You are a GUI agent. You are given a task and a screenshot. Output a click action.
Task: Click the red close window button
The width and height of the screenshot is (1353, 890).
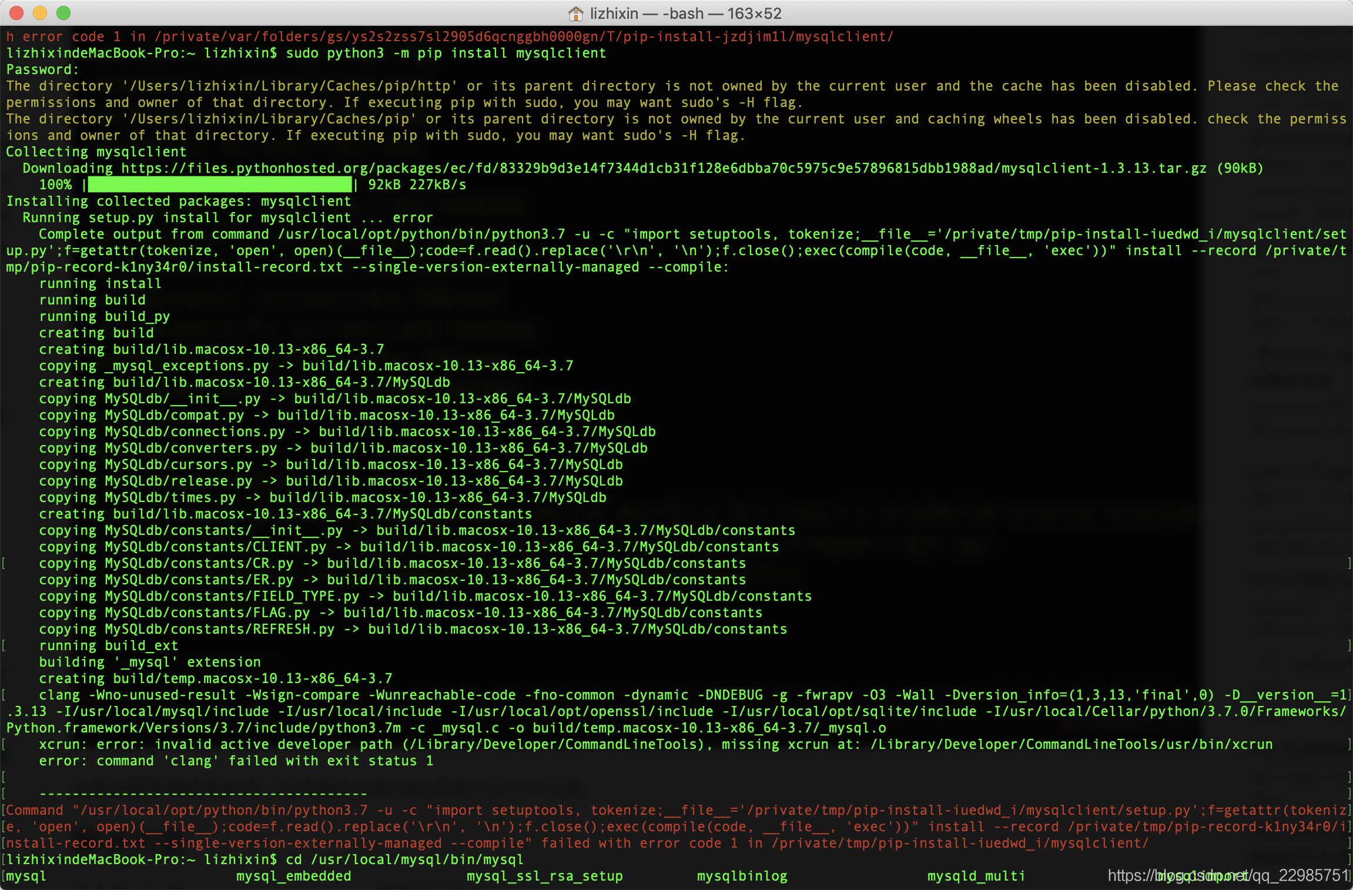tap(16, 12)
